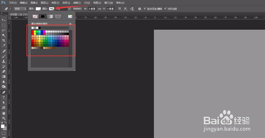Viewport: 265px width, 138px height.
Task: Open the 填充 fill swatch dropdown
Action: point(38,9)
